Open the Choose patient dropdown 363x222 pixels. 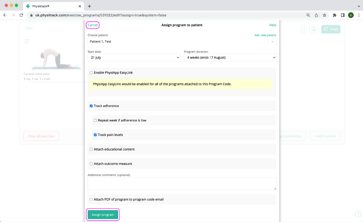[x=182, y=41]
